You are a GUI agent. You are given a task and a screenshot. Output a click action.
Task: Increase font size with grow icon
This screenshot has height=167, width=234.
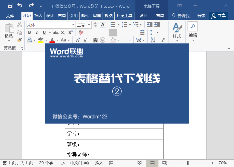click(x=78, y=40)
